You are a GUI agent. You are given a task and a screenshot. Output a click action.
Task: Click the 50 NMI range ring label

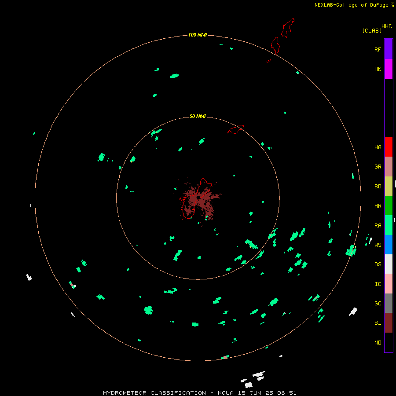pyautogui.click(x=198, y=116)
